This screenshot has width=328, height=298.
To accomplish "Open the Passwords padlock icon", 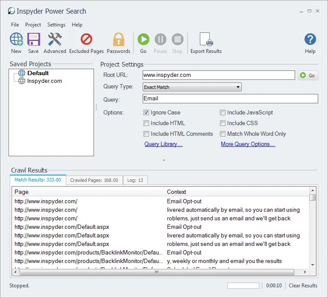I will [119, 39].
